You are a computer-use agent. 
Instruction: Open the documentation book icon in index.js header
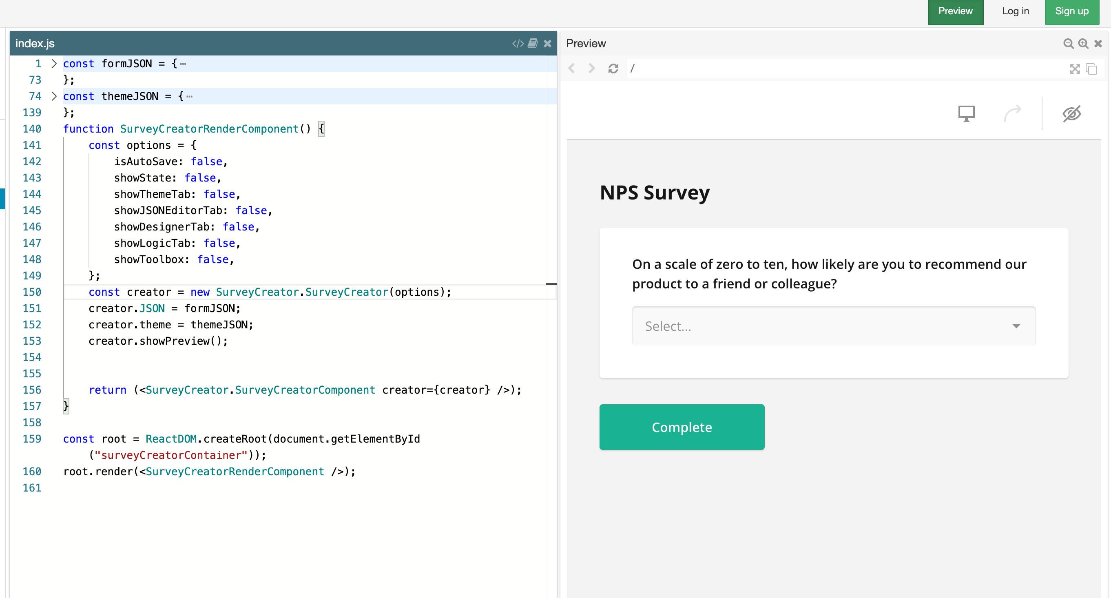pyautogui.click(x=533, y=43)
